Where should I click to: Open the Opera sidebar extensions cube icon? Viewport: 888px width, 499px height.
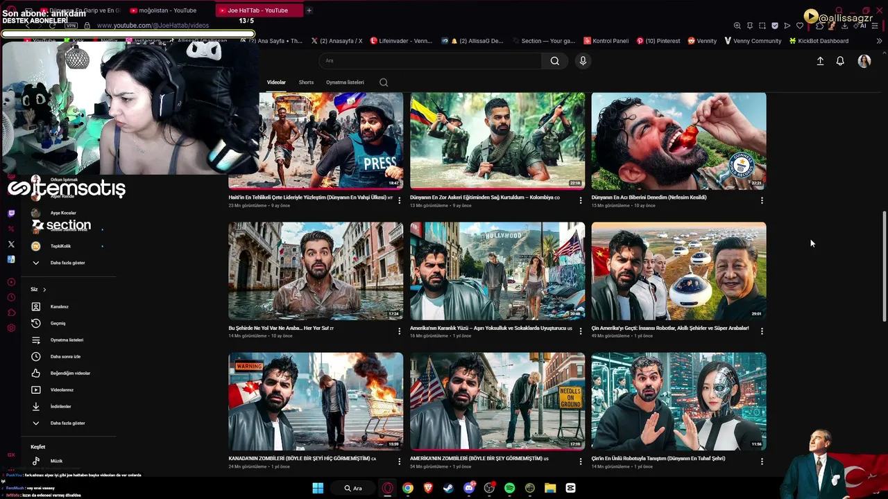tap(11, 313)
